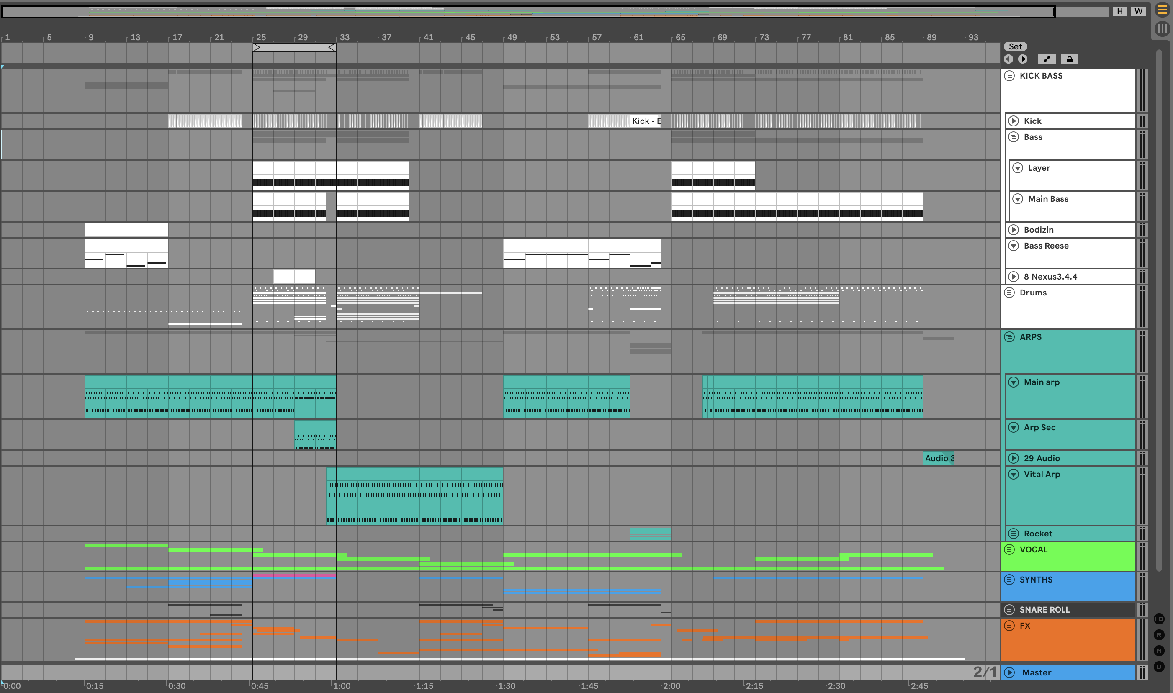Click the automation mode button
1173x693 pixels.
(x=1047, y=59)
